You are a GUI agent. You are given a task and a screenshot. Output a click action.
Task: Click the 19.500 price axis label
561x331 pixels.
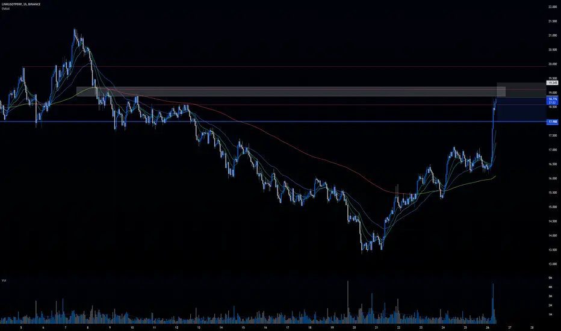pyautogui.click(x=553, y=78)
